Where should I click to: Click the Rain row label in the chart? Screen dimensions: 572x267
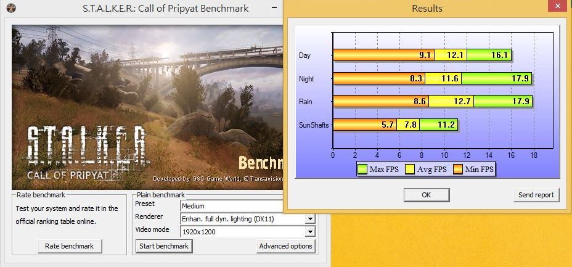305,102
